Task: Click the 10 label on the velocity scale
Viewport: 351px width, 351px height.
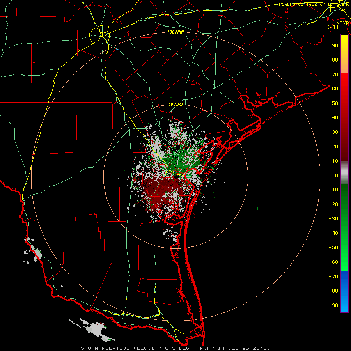Action: [335, 161]
